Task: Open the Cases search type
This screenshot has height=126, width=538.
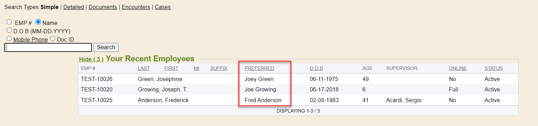Action: (163, 7)
